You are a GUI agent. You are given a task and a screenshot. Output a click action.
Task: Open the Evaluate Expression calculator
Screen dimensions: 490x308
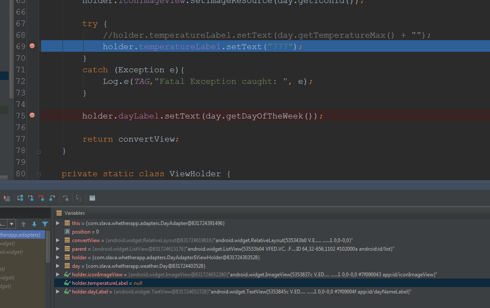92,198
